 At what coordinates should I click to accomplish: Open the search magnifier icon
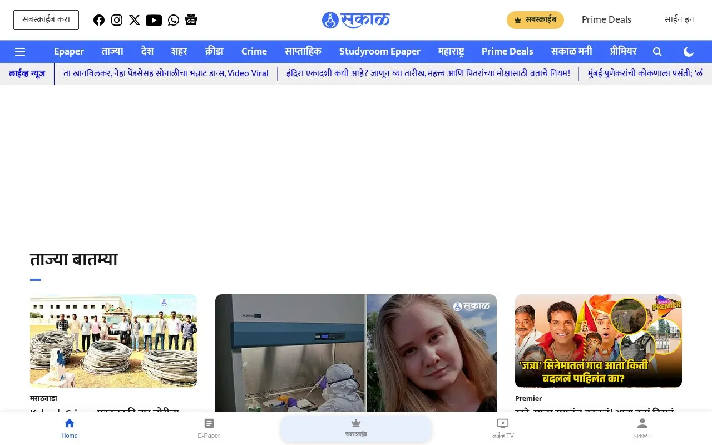point(657,52)
